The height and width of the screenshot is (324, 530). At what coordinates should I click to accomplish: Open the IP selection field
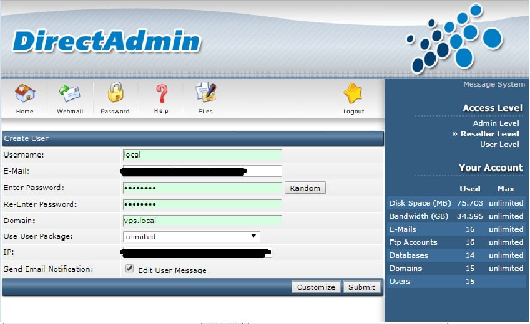197,252
